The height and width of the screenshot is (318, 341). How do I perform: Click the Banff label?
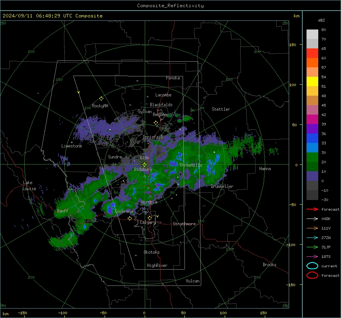63,211
